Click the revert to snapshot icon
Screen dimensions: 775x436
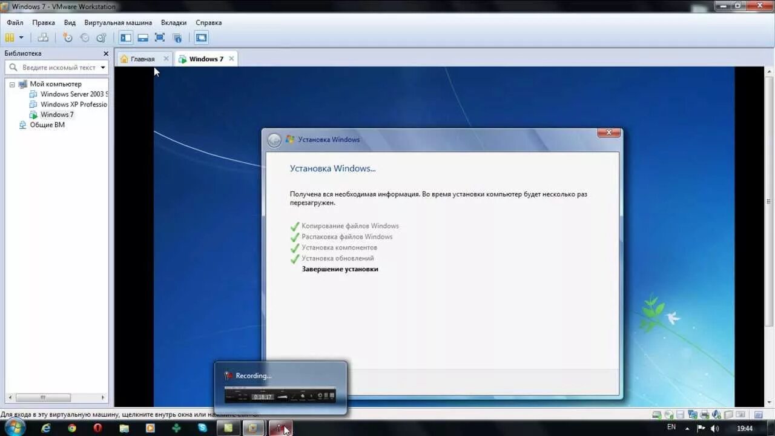[85, 38]
